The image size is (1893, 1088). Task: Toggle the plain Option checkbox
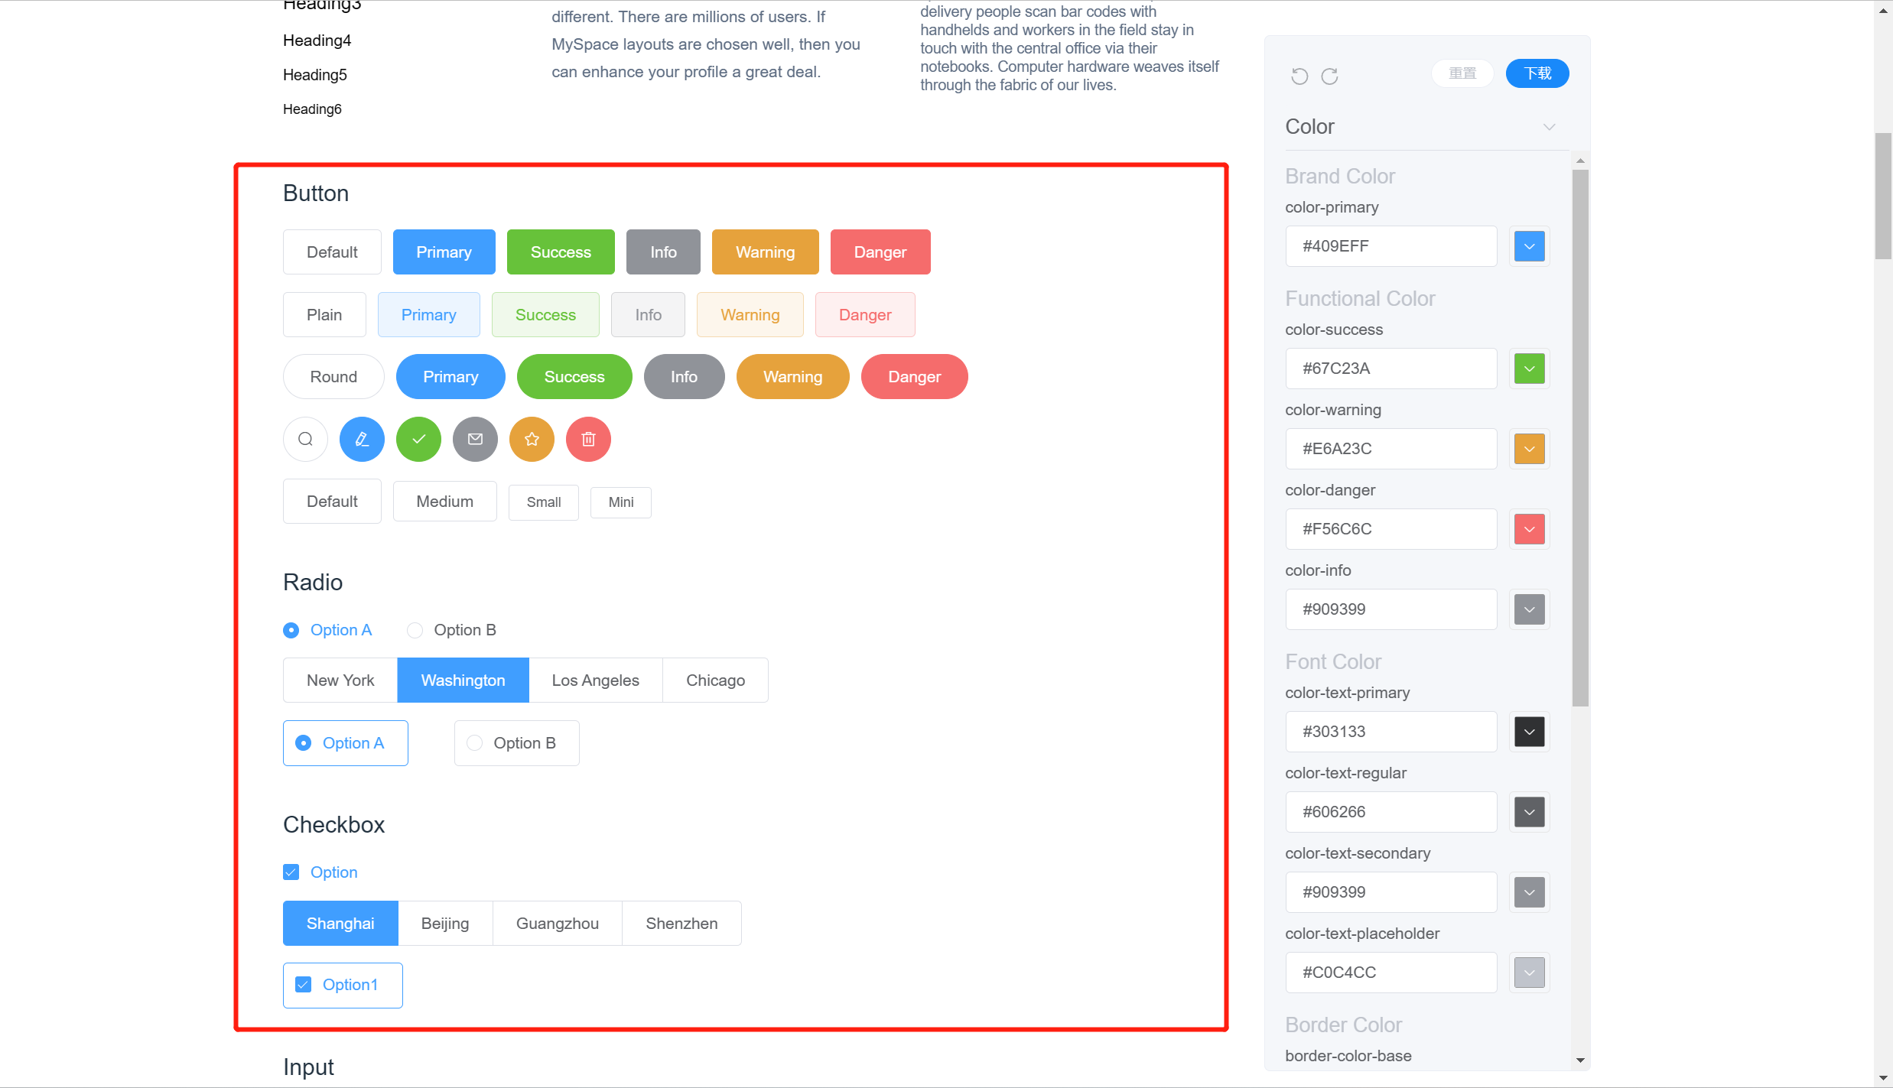[x=291, y=872]
